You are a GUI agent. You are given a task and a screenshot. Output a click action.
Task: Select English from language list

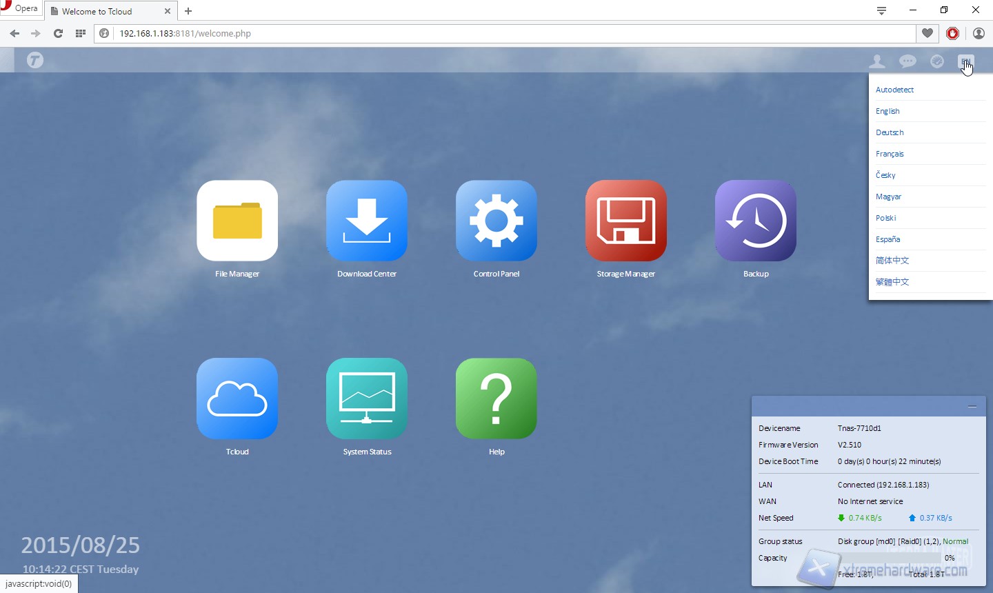click(x=887, y=111)
